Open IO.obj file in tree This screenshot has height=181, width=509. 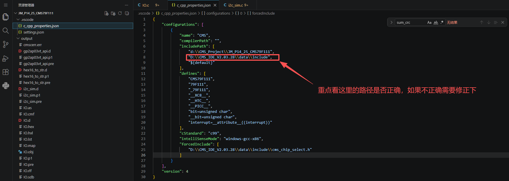[73, 152]
